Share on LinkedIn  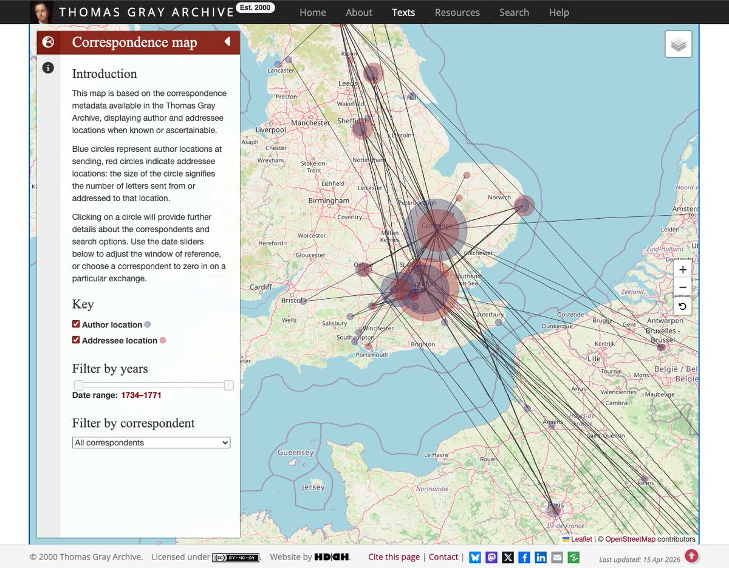[541, 557]
